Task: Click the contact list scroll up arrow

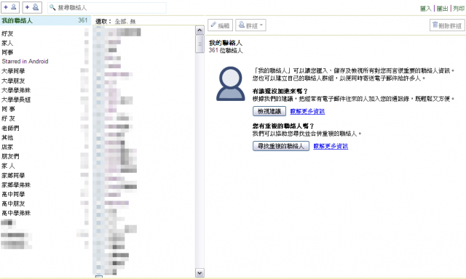Action: point(200,30)
